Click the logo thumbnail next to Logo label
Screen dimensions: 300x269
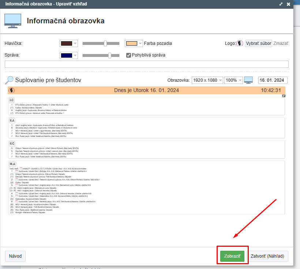point(240,43)
